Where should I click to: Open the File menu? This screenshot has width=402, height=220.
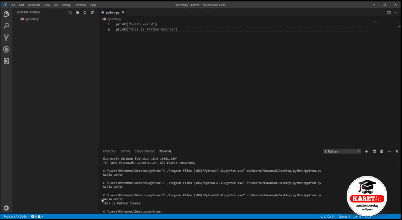coord(13,5)
